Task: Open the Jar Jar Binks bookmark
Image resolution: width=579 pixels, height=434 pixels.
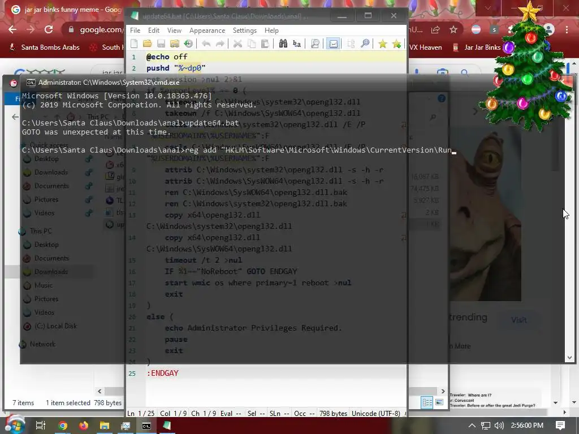Action: pos(477,47)
